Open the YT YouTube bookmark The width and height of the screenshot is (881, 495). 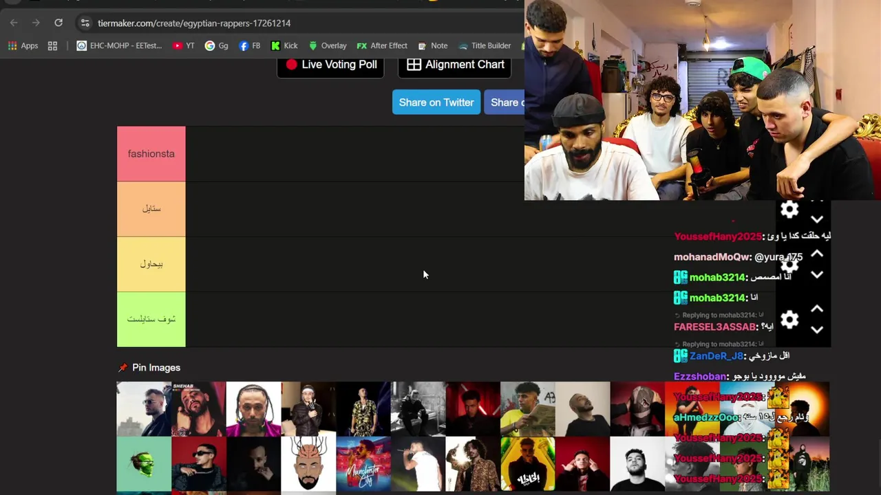[184, 45]
